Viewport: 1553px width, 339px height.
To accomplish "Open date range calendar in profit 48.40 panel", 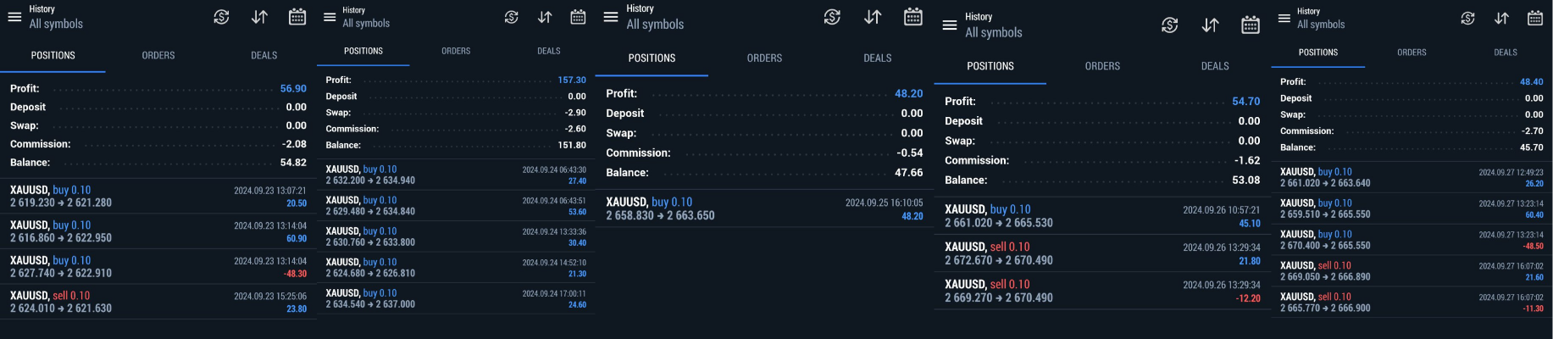I will pos(1534,18).
